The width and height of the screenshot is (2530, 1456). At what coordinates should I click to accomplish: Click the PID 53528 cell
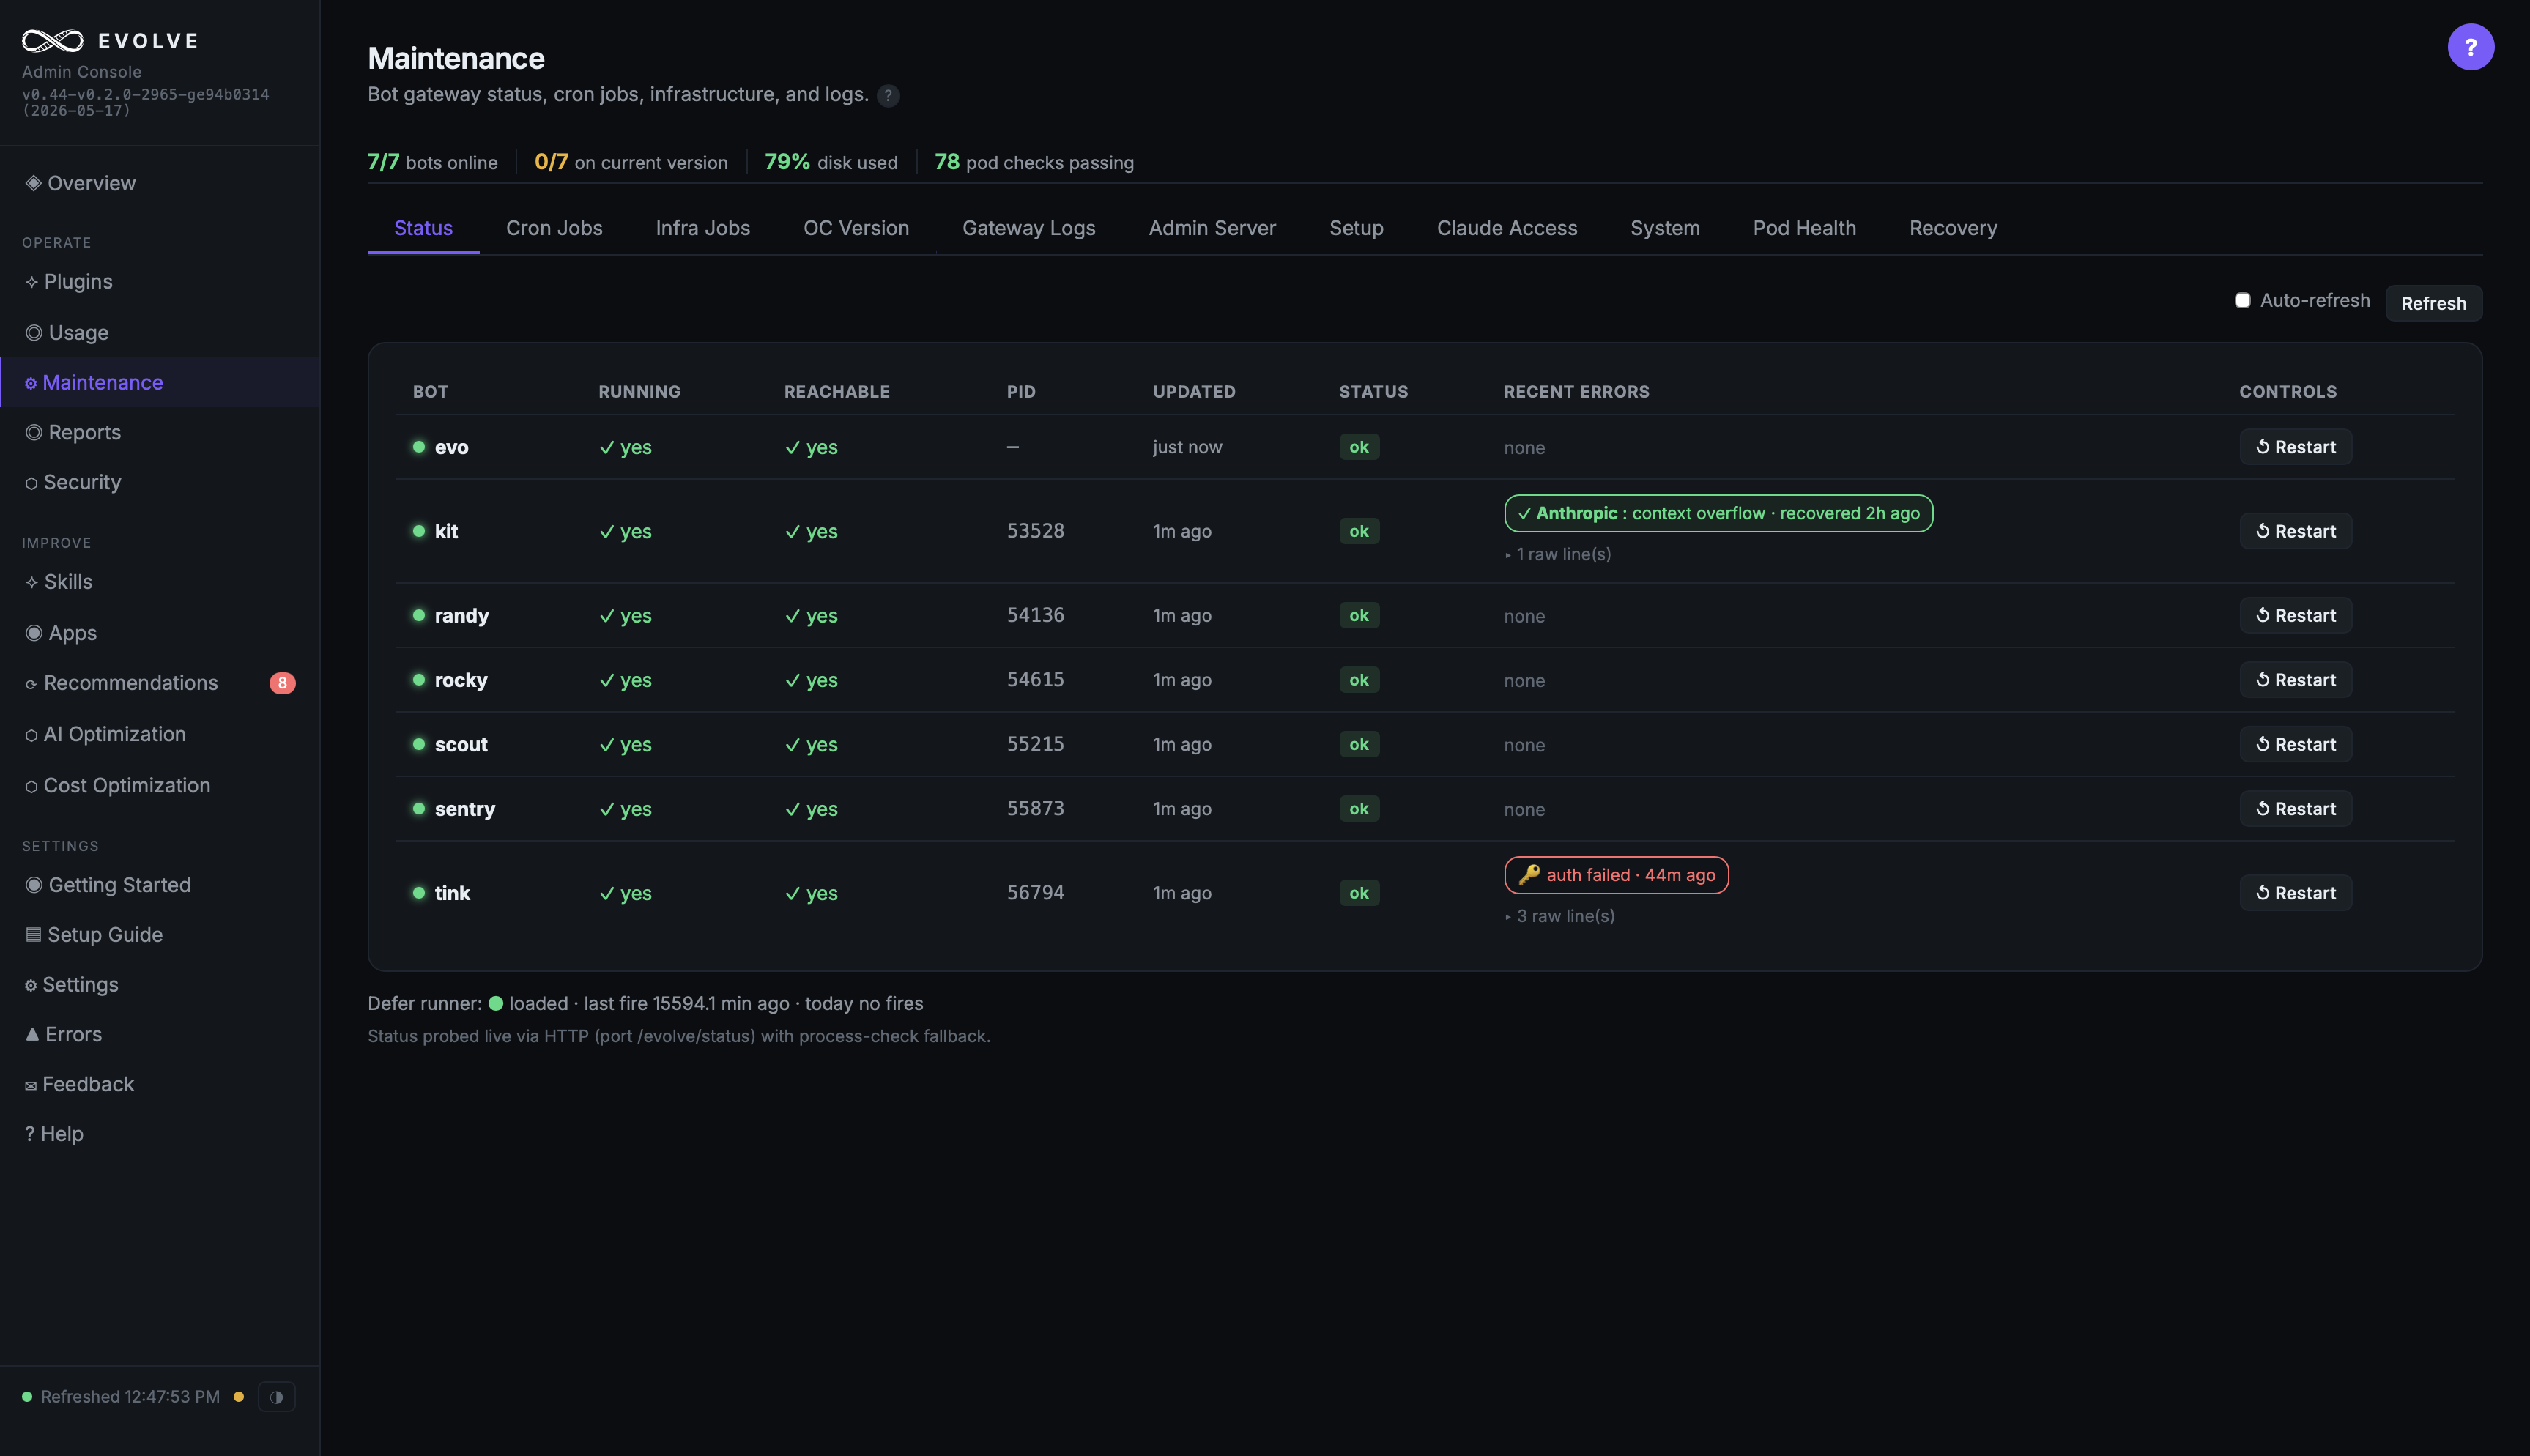coord(1035,531)
